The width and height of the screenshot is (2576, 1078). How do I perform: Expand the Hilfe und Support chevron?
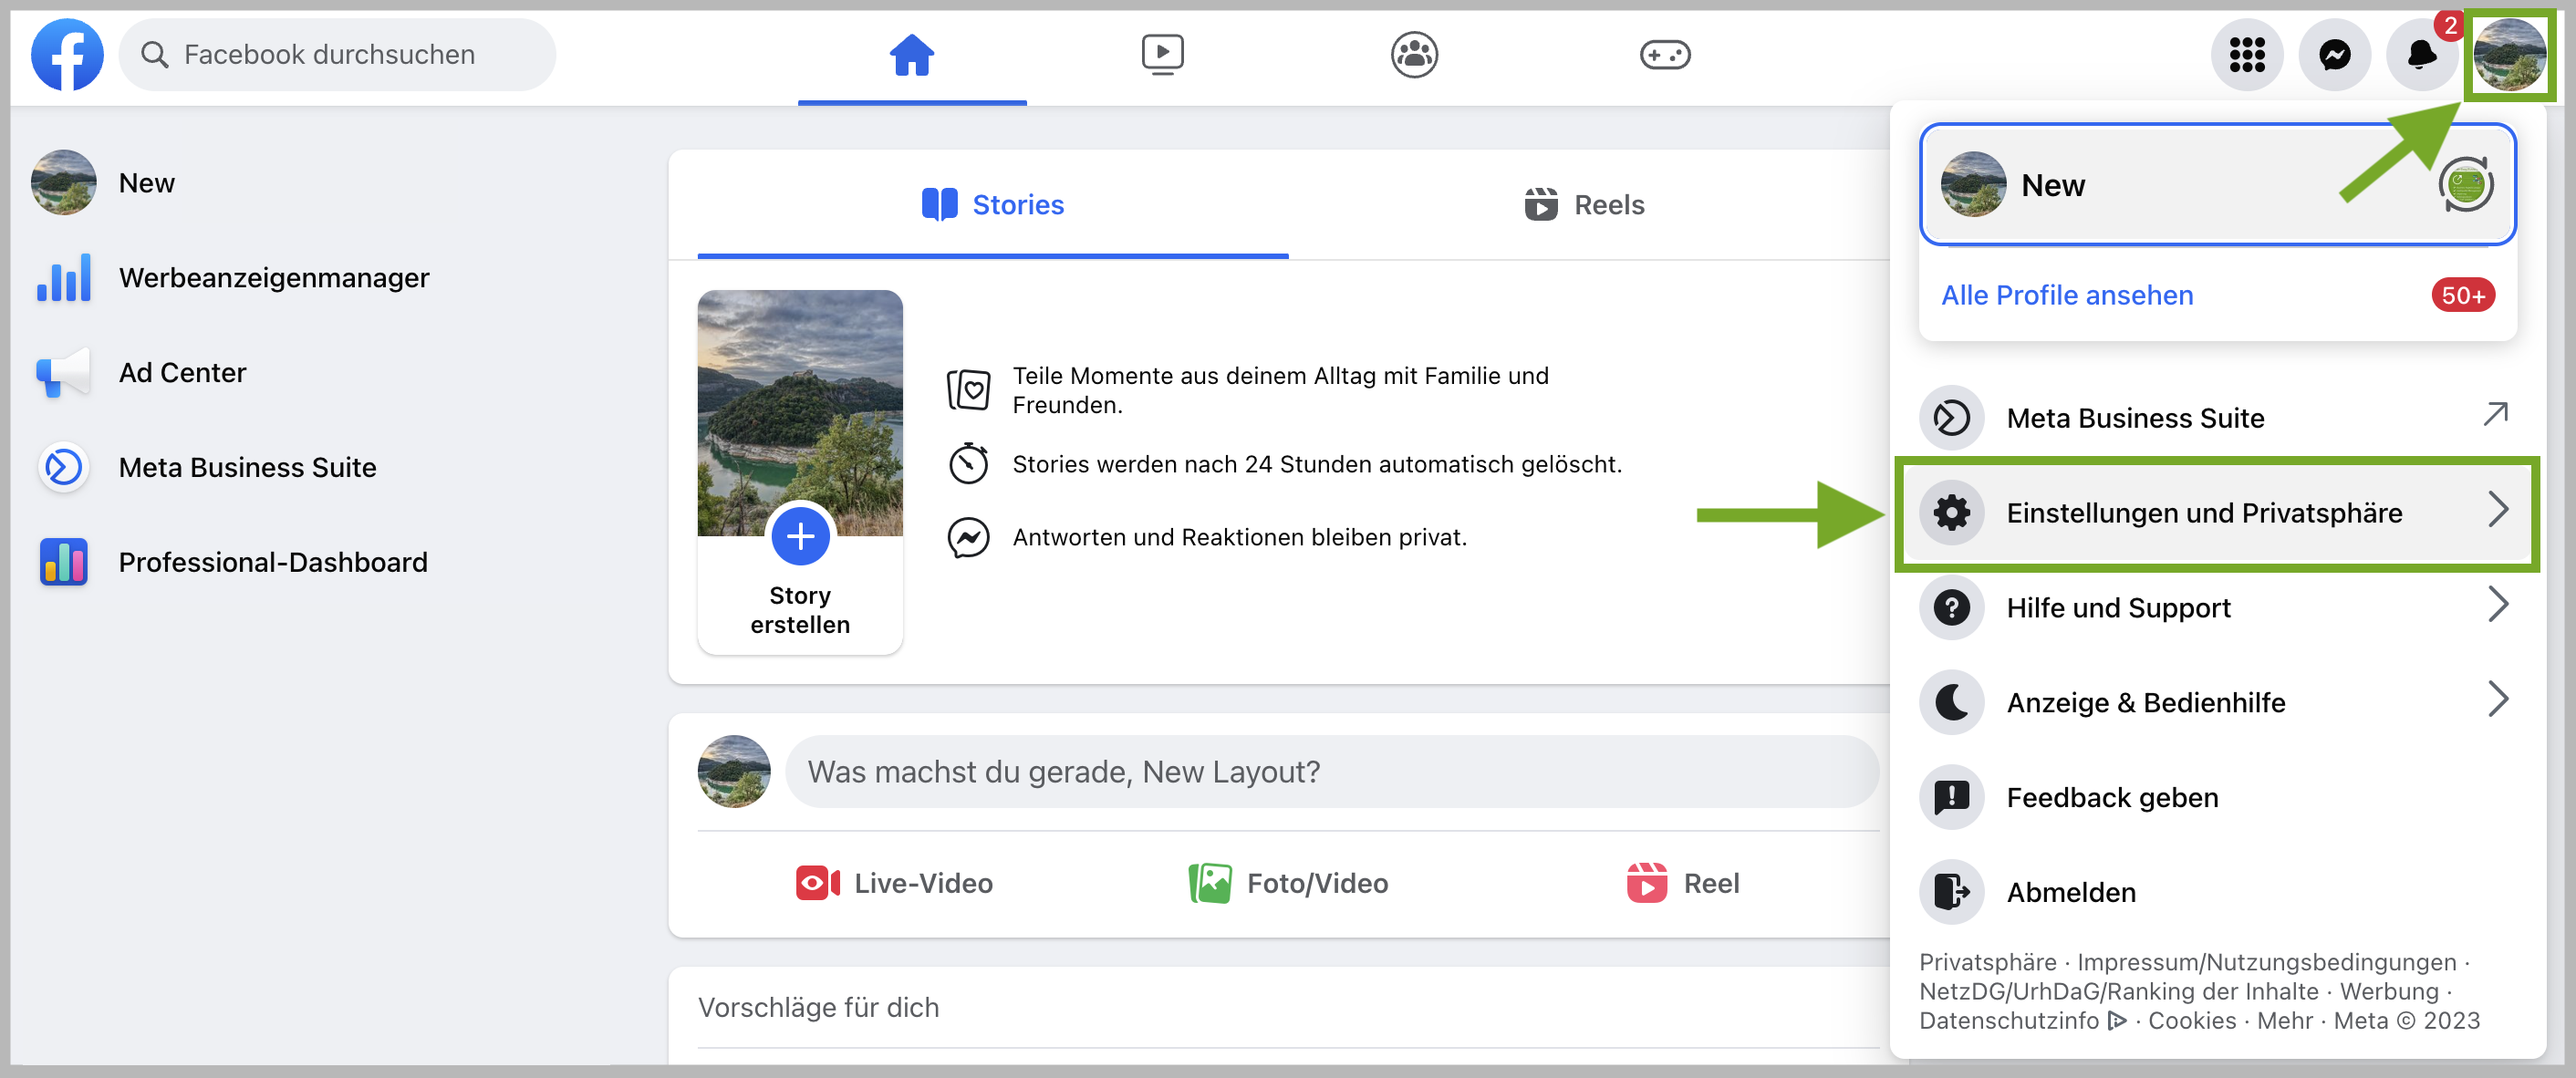pos(2498,605)
